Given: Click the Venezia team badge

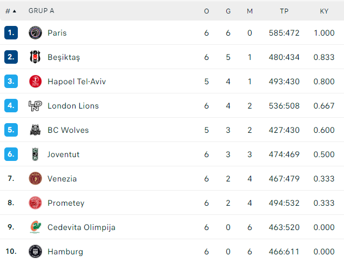Looking at the screenshot, I should [35, 179].
